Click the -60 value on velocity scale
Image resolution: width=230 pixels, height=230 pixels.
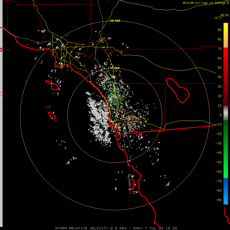point(218,172)
